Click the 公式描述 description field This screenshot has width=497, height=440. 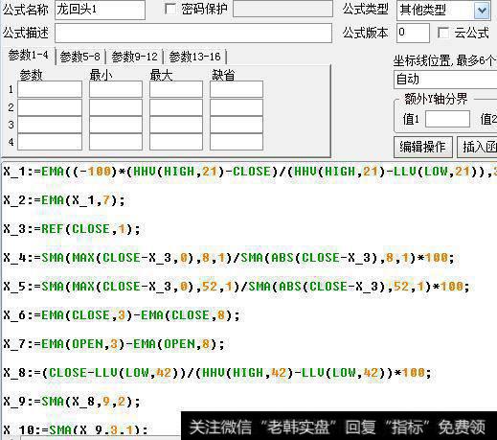click(193, 33)
